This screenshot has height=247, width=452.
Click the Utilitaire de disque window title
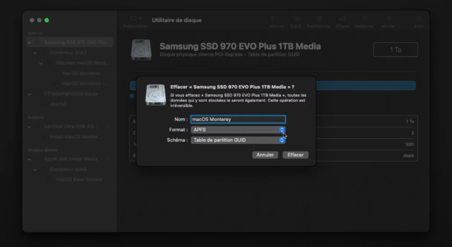[x=177, y=20]
